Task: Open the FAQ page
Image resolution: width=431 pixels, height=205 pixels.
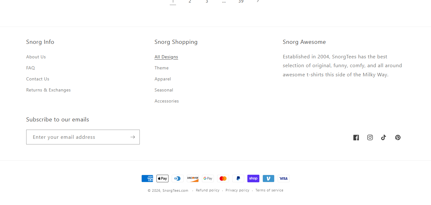Action: tap(31, 68)
